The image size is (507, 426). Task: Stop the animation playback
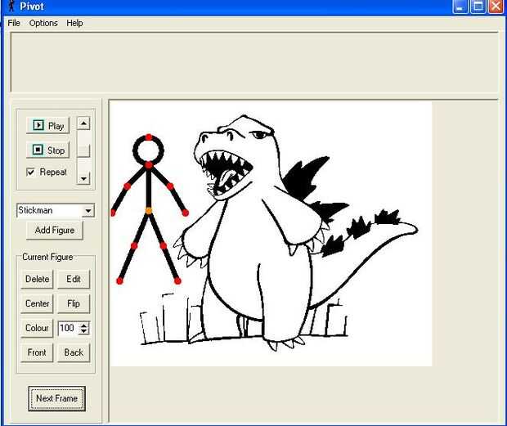[48, 150]
